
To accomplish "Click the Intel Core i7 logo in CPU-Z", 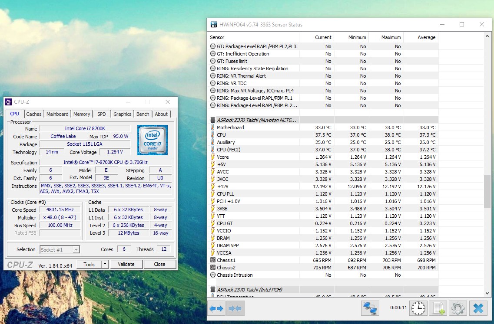I will tap(153, 140).
